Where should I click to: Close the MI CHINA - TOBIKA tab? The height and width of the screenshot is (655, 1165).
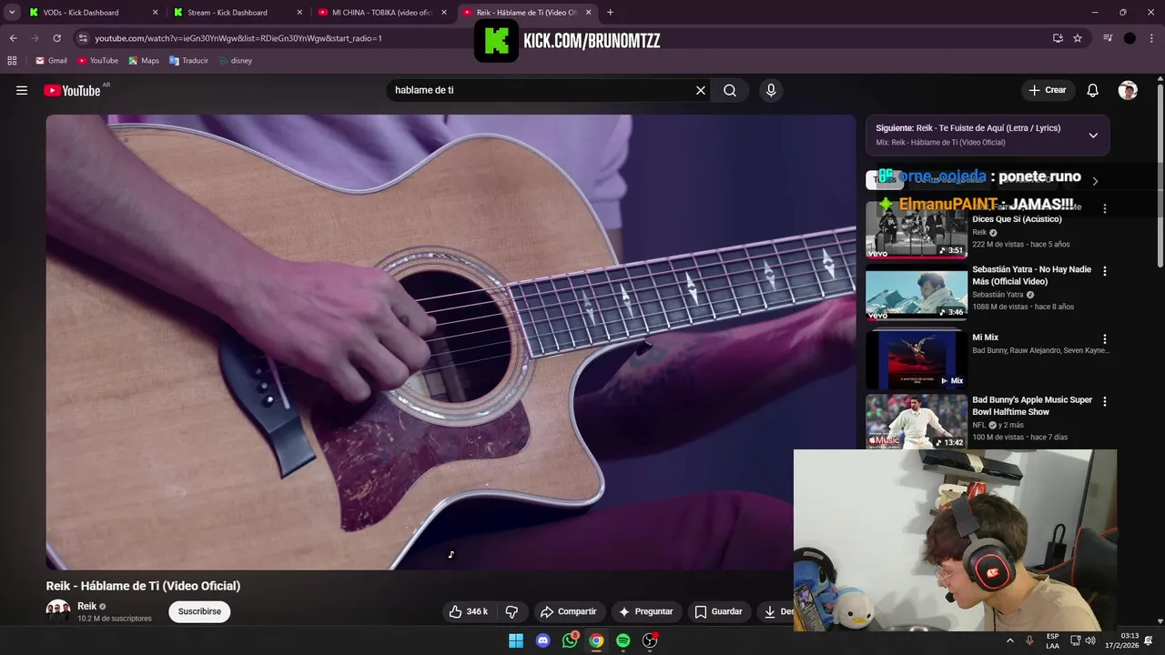pos(443,13)
